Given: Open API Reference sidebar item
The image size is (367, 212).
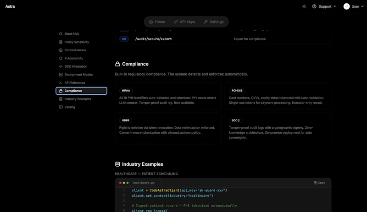Looking at the screenshot, I should coord(81,83).
